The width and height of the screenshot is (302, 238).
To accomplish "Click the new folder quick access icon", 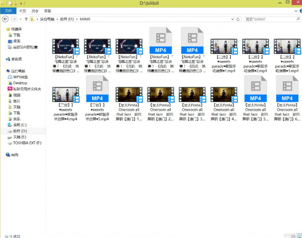I will click(16, 3).
